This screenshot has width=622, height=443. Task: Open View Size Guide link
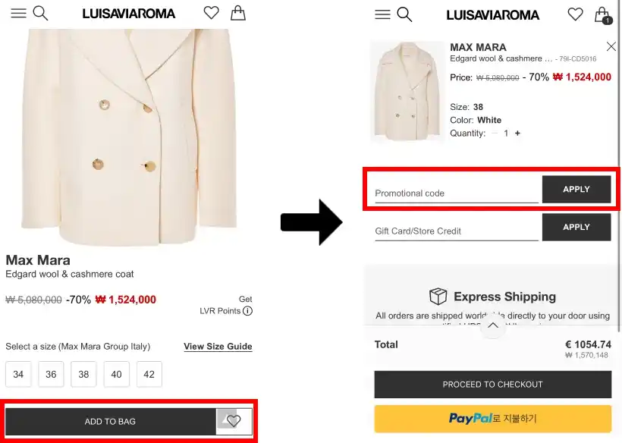coord(218,347)
